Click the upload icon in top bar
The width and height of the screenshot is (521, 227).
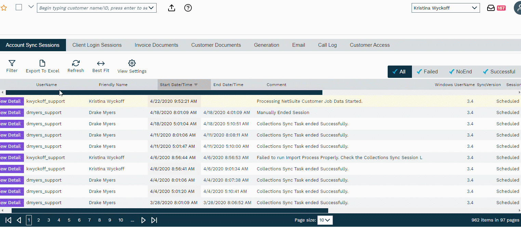tap(172, 8)
